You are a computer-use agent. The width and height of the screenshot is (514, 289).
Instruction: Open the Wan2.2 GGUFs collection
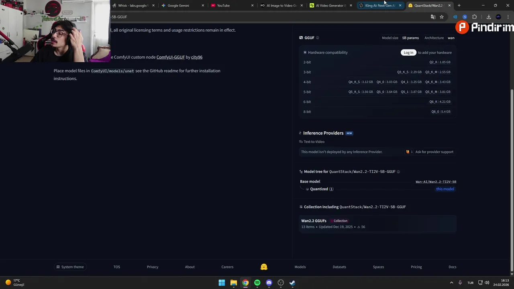377,224
